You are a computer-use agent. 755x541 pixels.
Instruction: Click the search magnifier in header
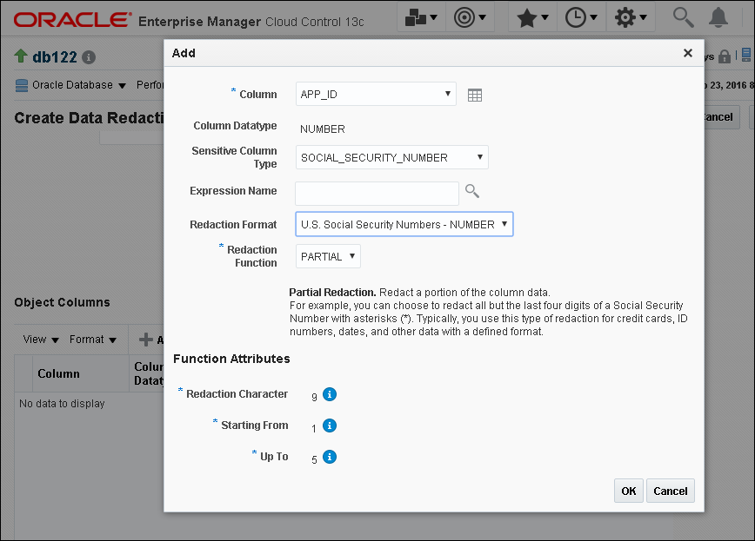tap(684, 17)
